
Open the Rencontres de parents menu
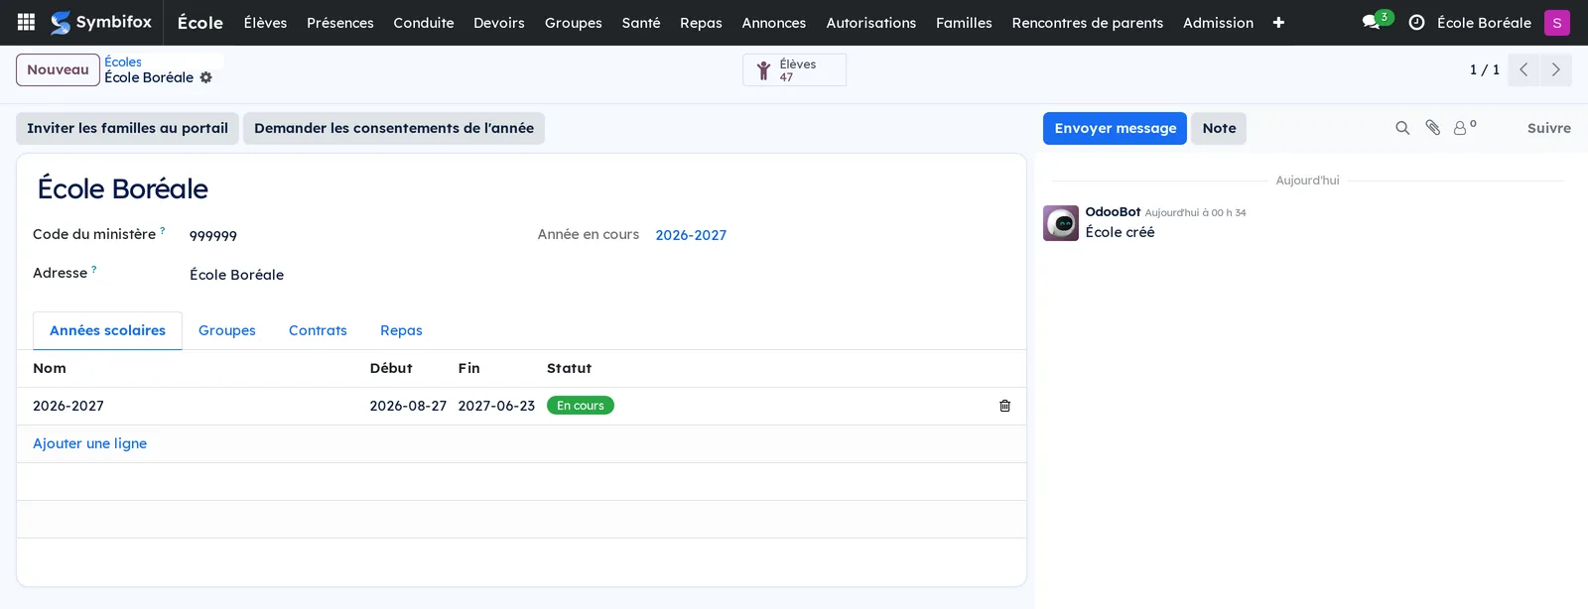tap(1088, 23)
